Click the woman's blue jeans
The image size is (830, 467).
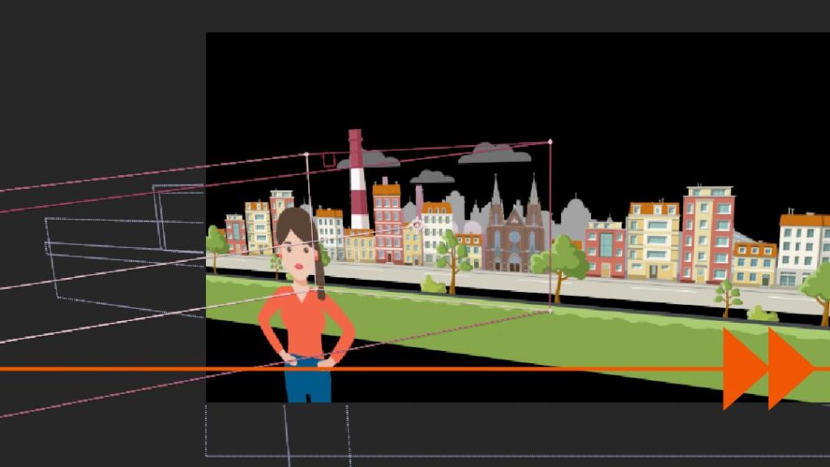click(308, 384)
